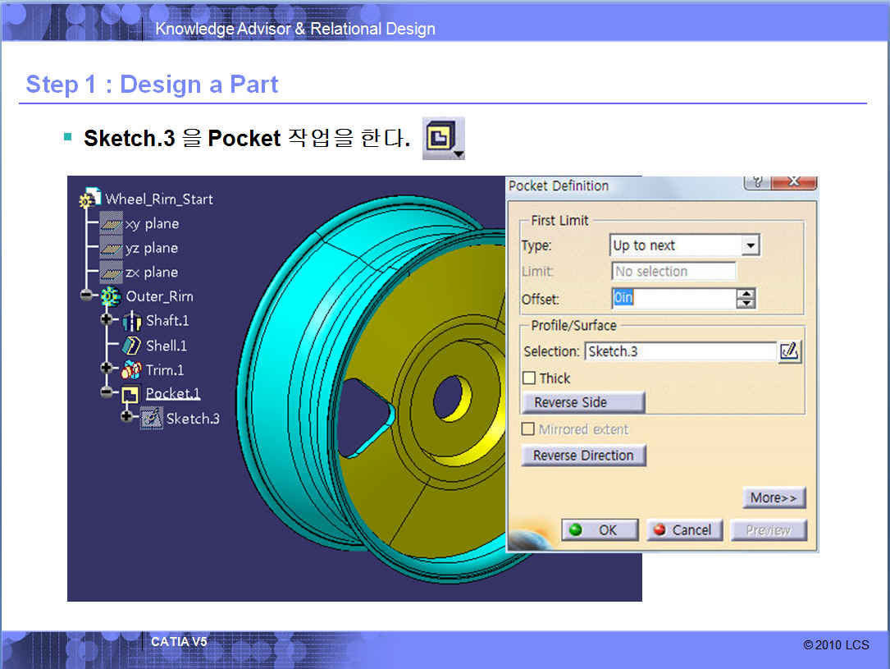Select the zx plane icon in tree
The image size is (890, 669).
111,273
